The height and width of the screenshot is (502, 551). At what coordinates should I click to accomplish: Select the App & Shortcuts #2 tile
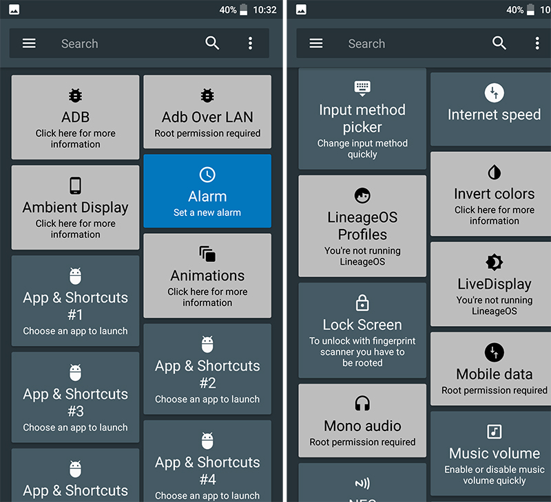207,369
